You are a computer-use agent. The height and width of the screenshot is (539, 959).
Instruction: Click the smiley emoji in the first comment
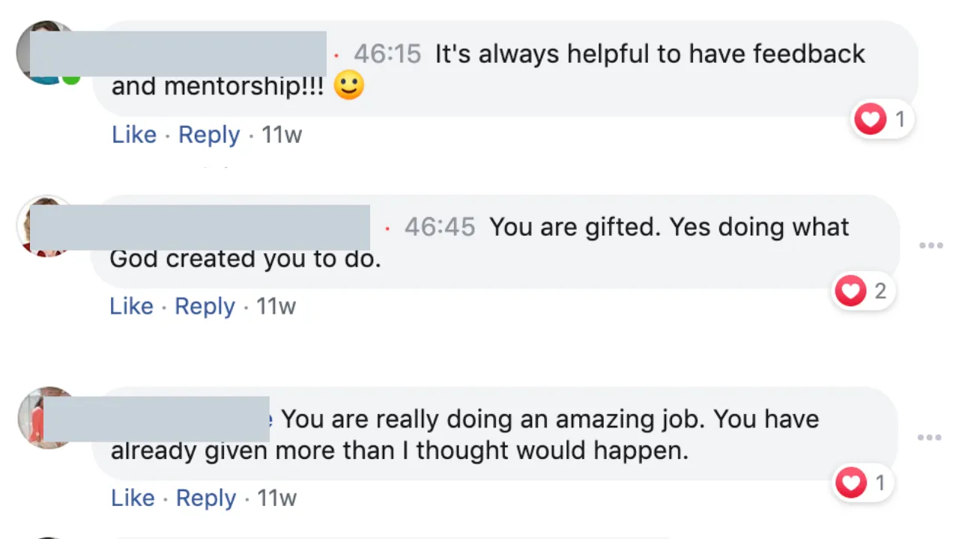[x=348, y=85]
